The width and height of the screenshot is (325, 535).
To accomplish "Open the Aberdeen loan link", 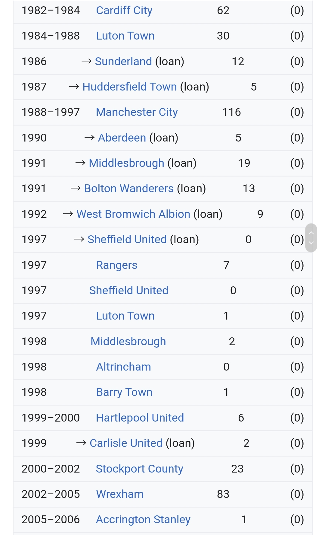I will coord(122,138).
